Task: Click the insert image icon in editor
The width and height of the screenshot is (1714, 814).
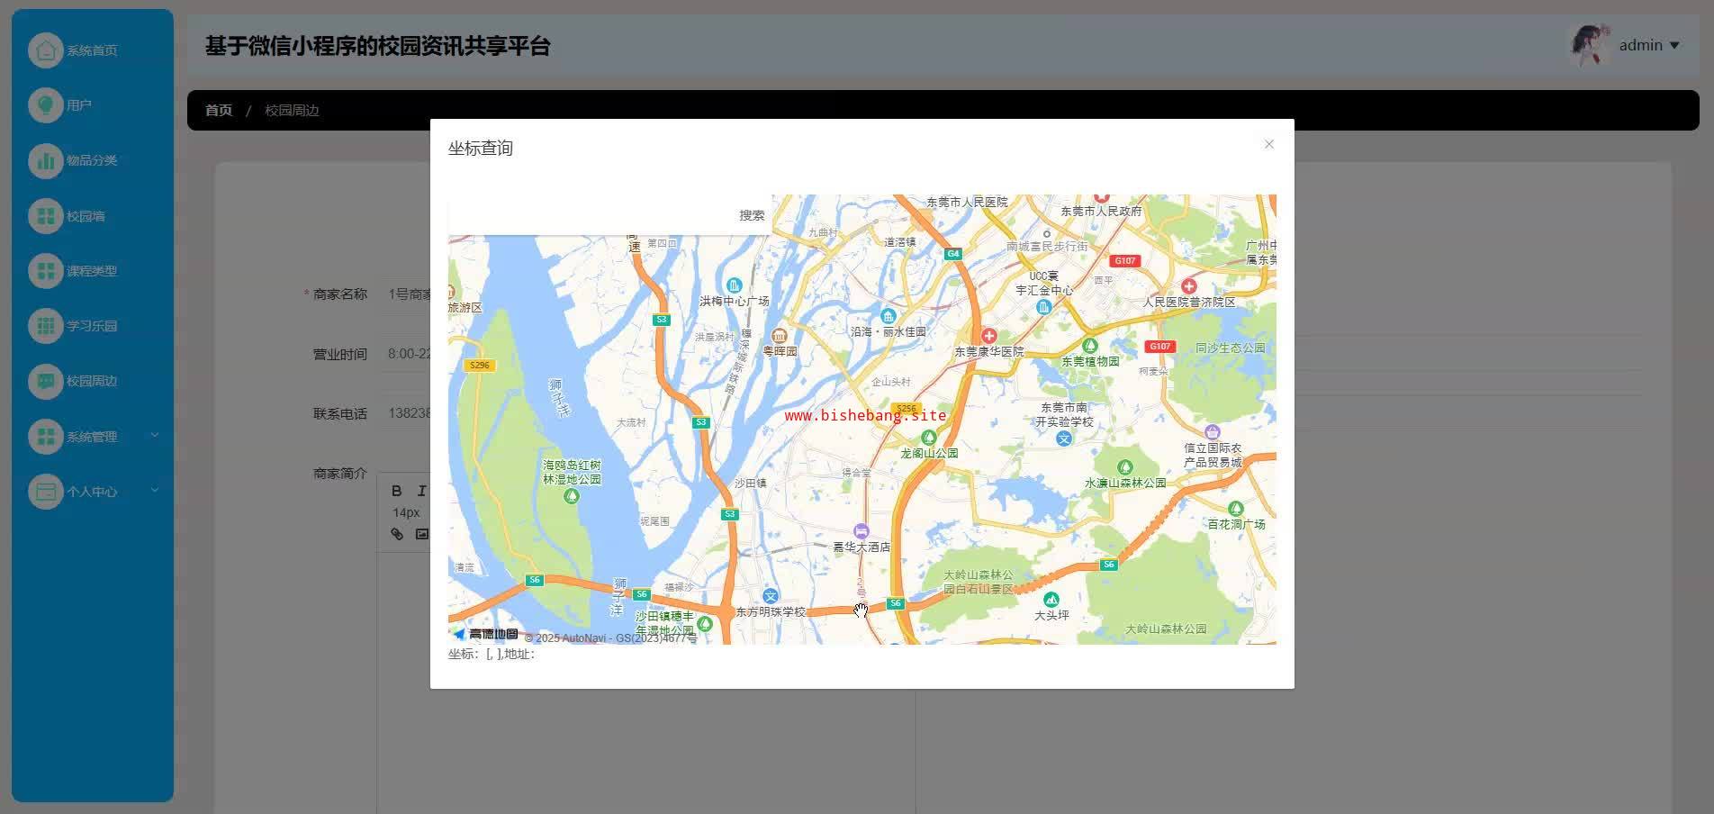Action: tap(421, 534)
